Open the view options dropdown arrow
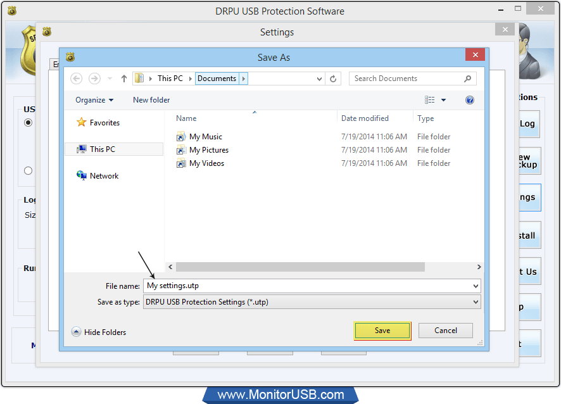Screen dimensions: 561x404 [x=444, y=100]
